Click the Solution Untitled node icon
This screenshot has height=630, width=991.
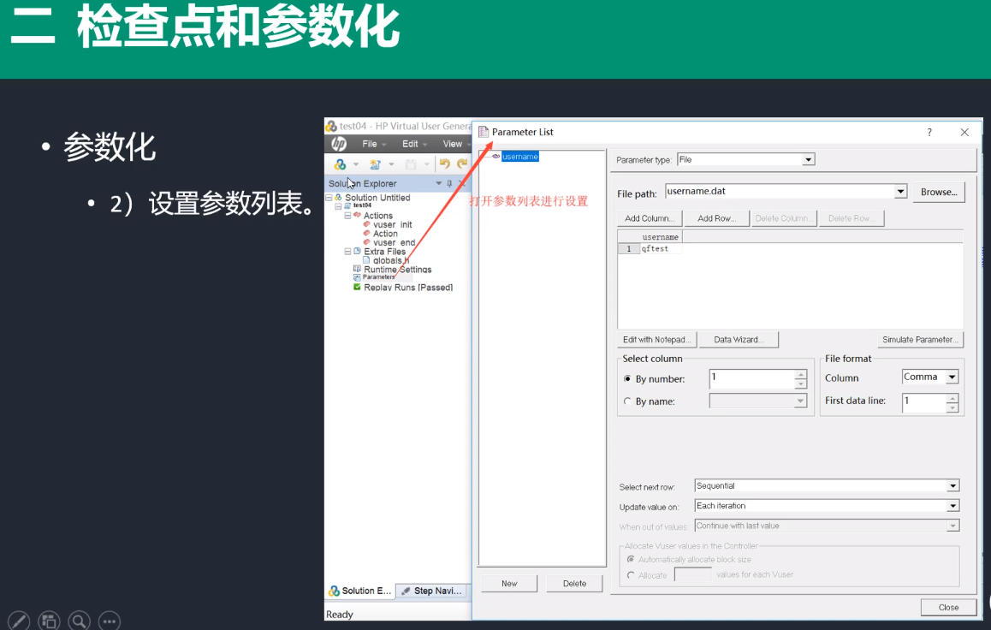pos(338,198)
